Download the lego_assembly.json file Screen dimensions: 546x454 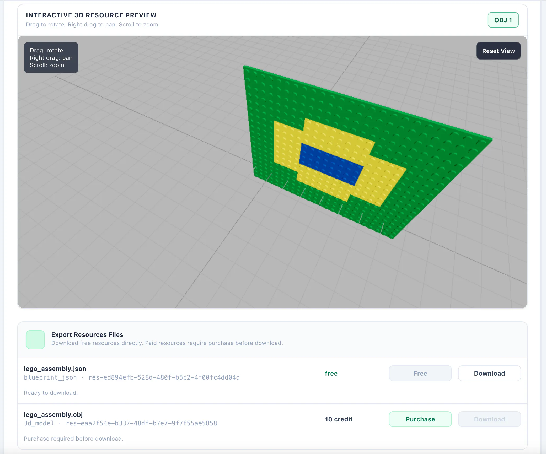(x=489, y=373)
